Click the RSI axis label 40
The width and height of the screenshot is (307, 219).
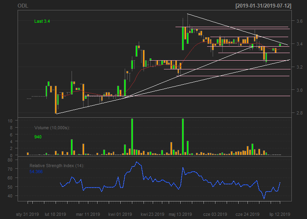click(x=10, y=196)
